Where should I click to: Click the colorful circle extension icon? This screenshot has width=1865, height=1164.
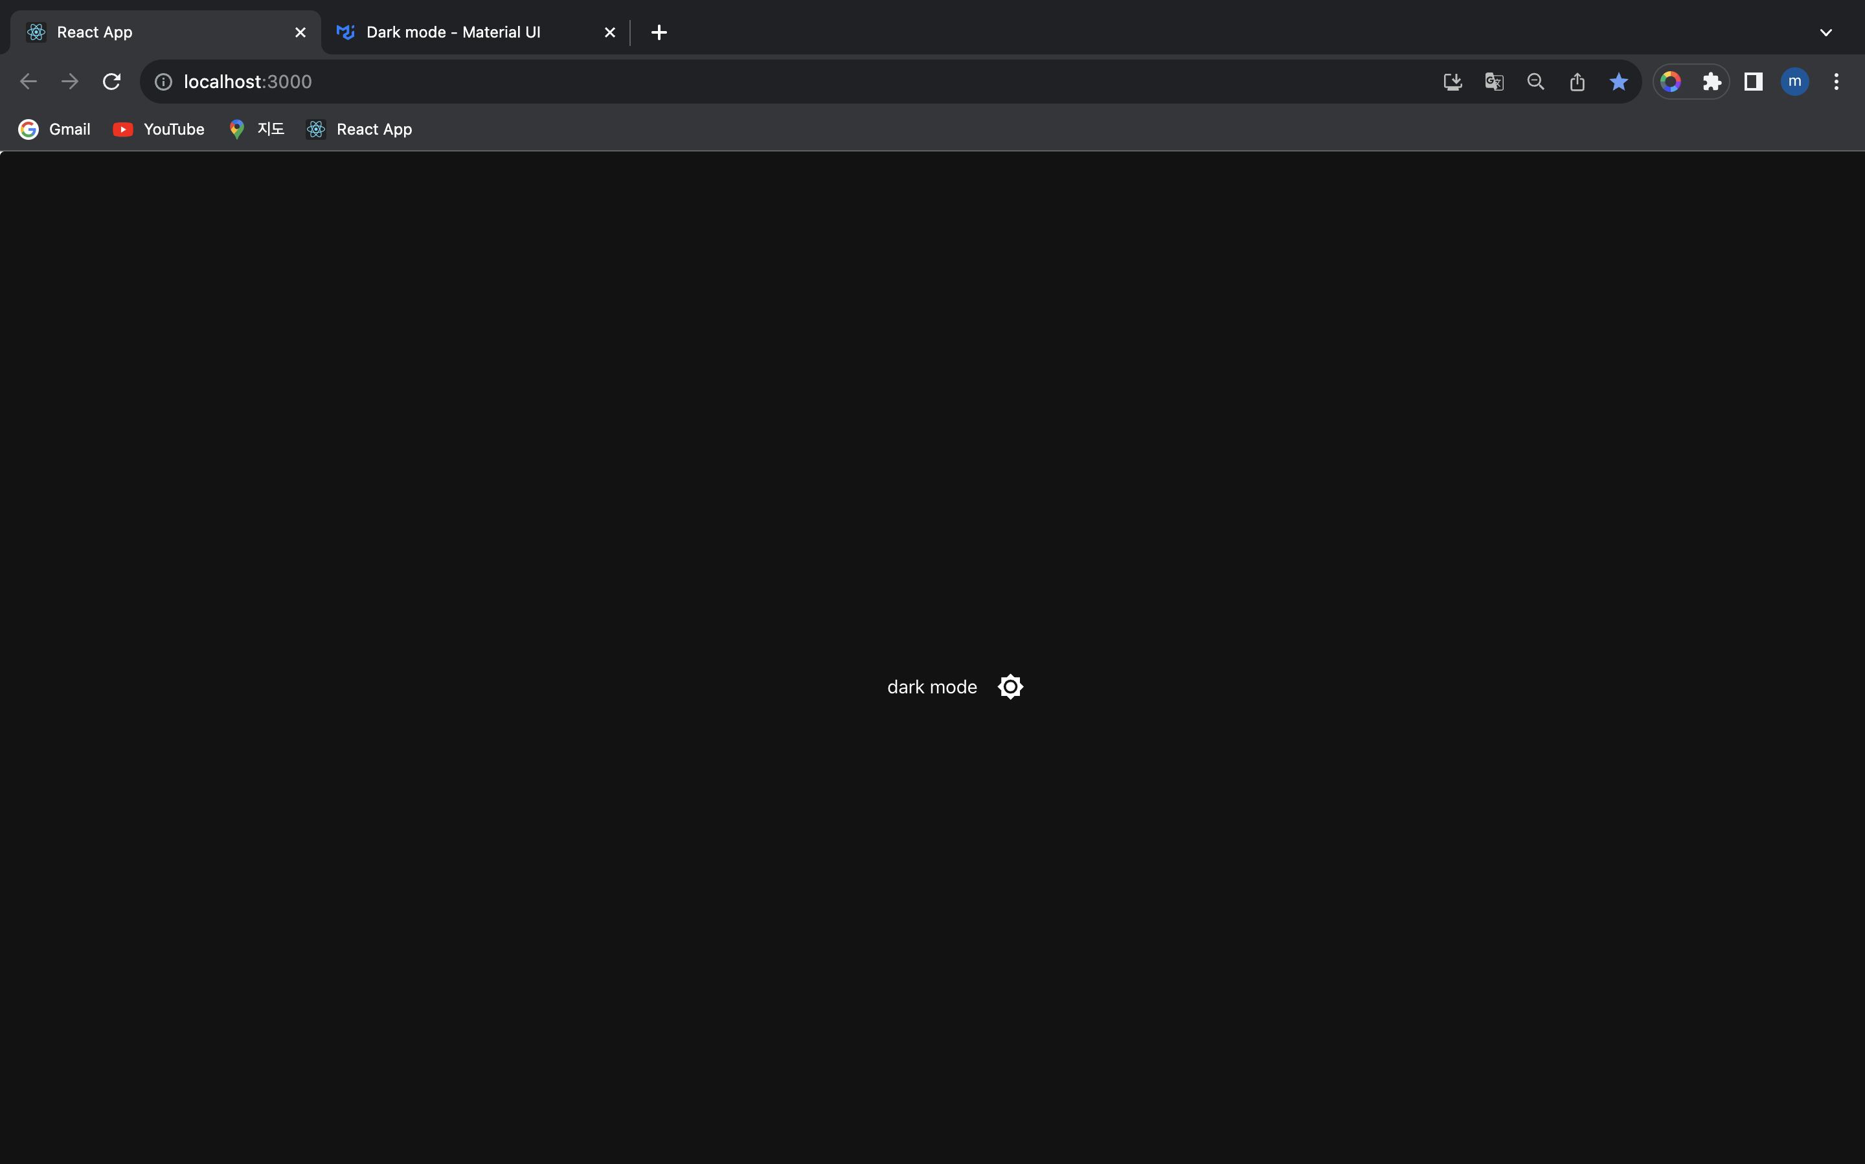click(x=1670, y=82)
